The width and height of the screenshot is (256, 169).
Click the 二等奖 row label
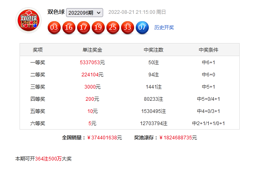[x=38, y=75]
